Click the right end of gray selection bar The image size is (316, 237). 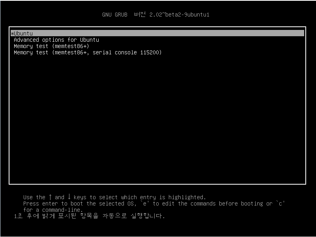301,33
